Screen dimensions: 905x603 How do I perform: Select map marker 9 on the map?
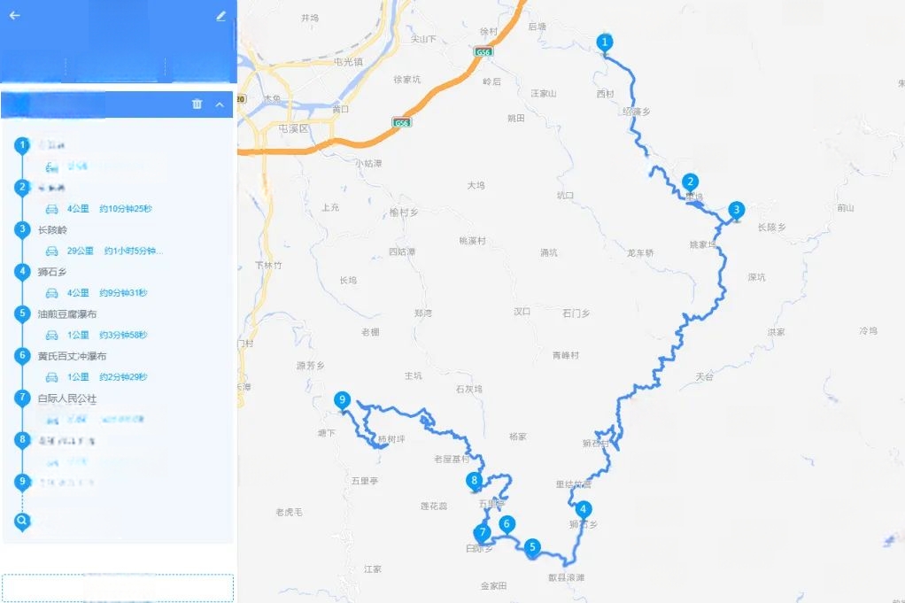pos(343,401)
